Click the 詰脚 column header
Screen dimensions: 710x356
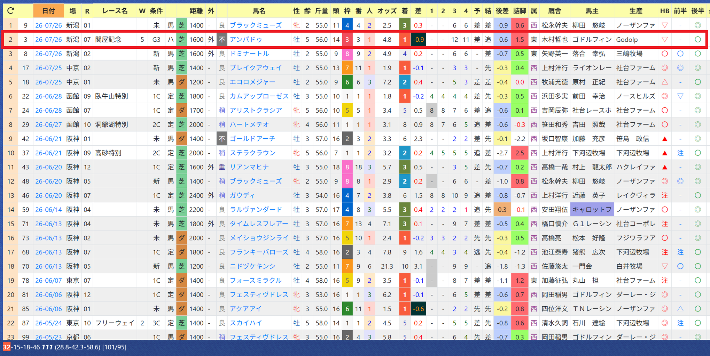click(x=520, y=11)
